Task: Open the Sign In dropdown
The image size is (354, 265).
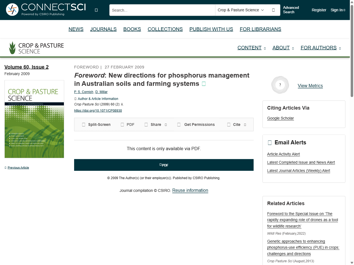Action: (x=338, y=10)
